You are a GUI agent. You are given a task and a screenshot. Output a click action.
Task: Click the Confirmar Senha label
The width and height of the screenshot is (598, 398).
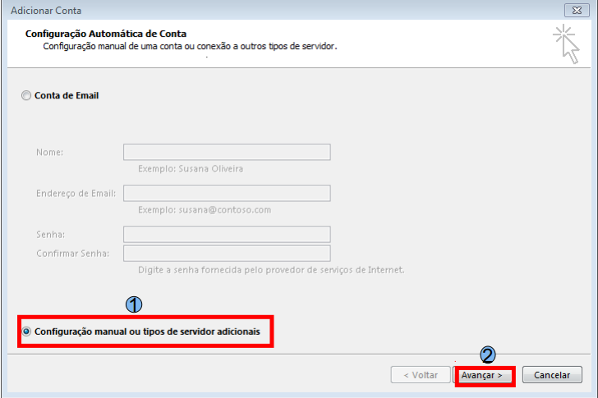pyautogui.click(x=74, y=254)
